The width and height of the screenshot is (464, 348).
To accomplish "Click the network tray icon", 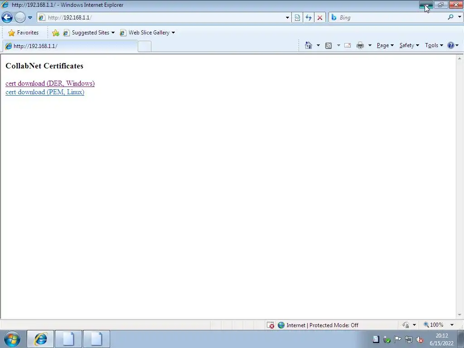I will (x=409, y=339).
